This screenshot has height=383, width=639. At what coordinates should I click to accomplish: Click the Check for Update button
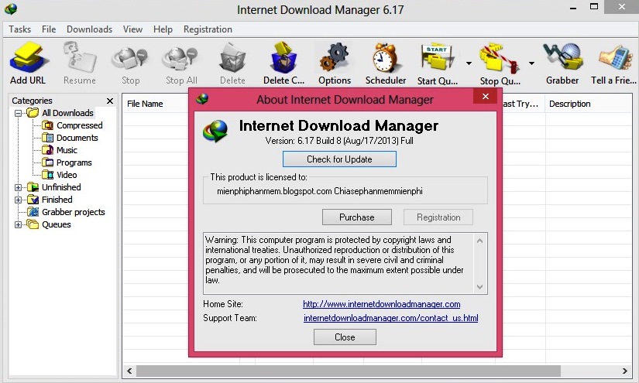(x=339, y=159)
